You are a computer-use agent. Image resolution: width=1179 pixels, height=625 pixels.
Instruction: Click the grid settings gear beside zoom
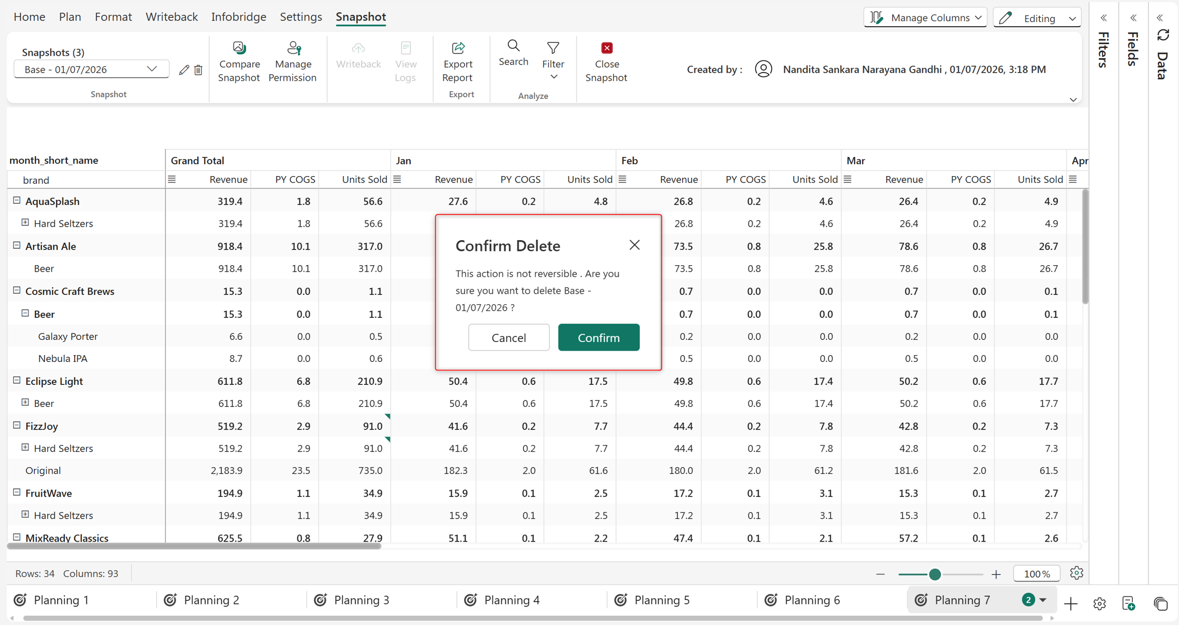pos(1076,573)
